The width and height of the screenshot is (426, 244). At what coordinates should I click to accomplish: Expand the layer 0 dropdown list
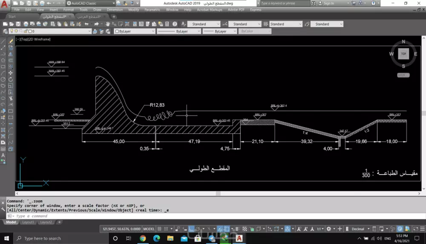click(51, 31)
